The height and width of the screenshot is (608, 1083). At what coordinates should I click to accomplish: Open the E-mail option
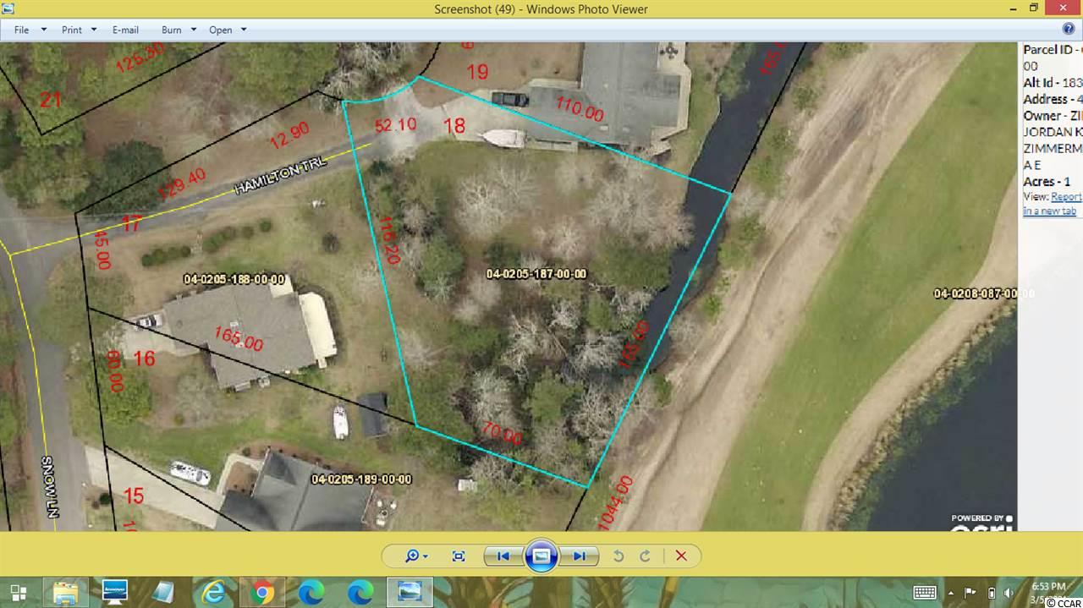pyautogui.click(x=125, y=30)
